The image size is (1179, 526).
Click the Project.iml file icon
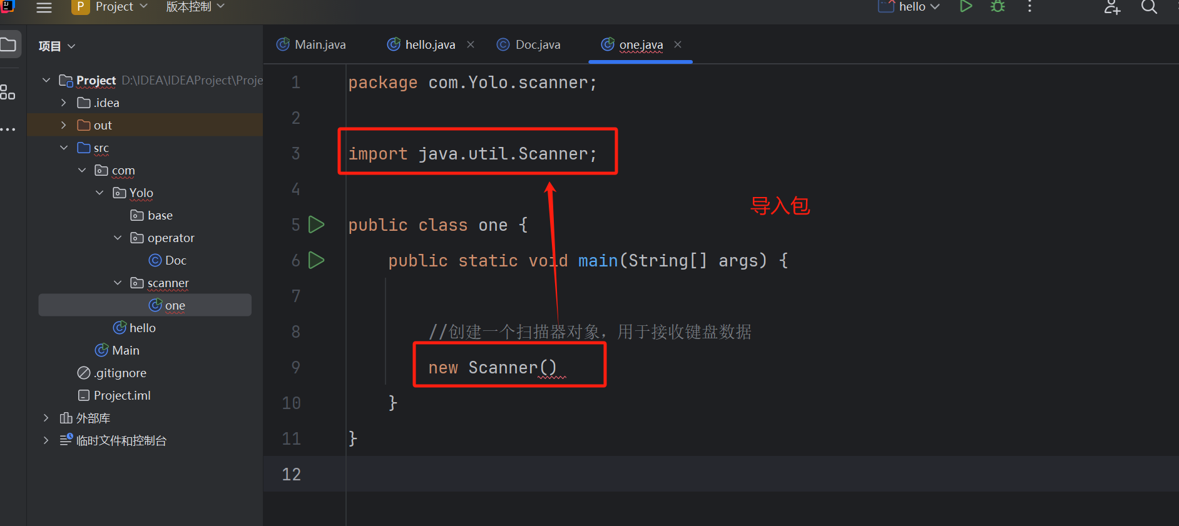pyautogui.click(x=84, y=395)
